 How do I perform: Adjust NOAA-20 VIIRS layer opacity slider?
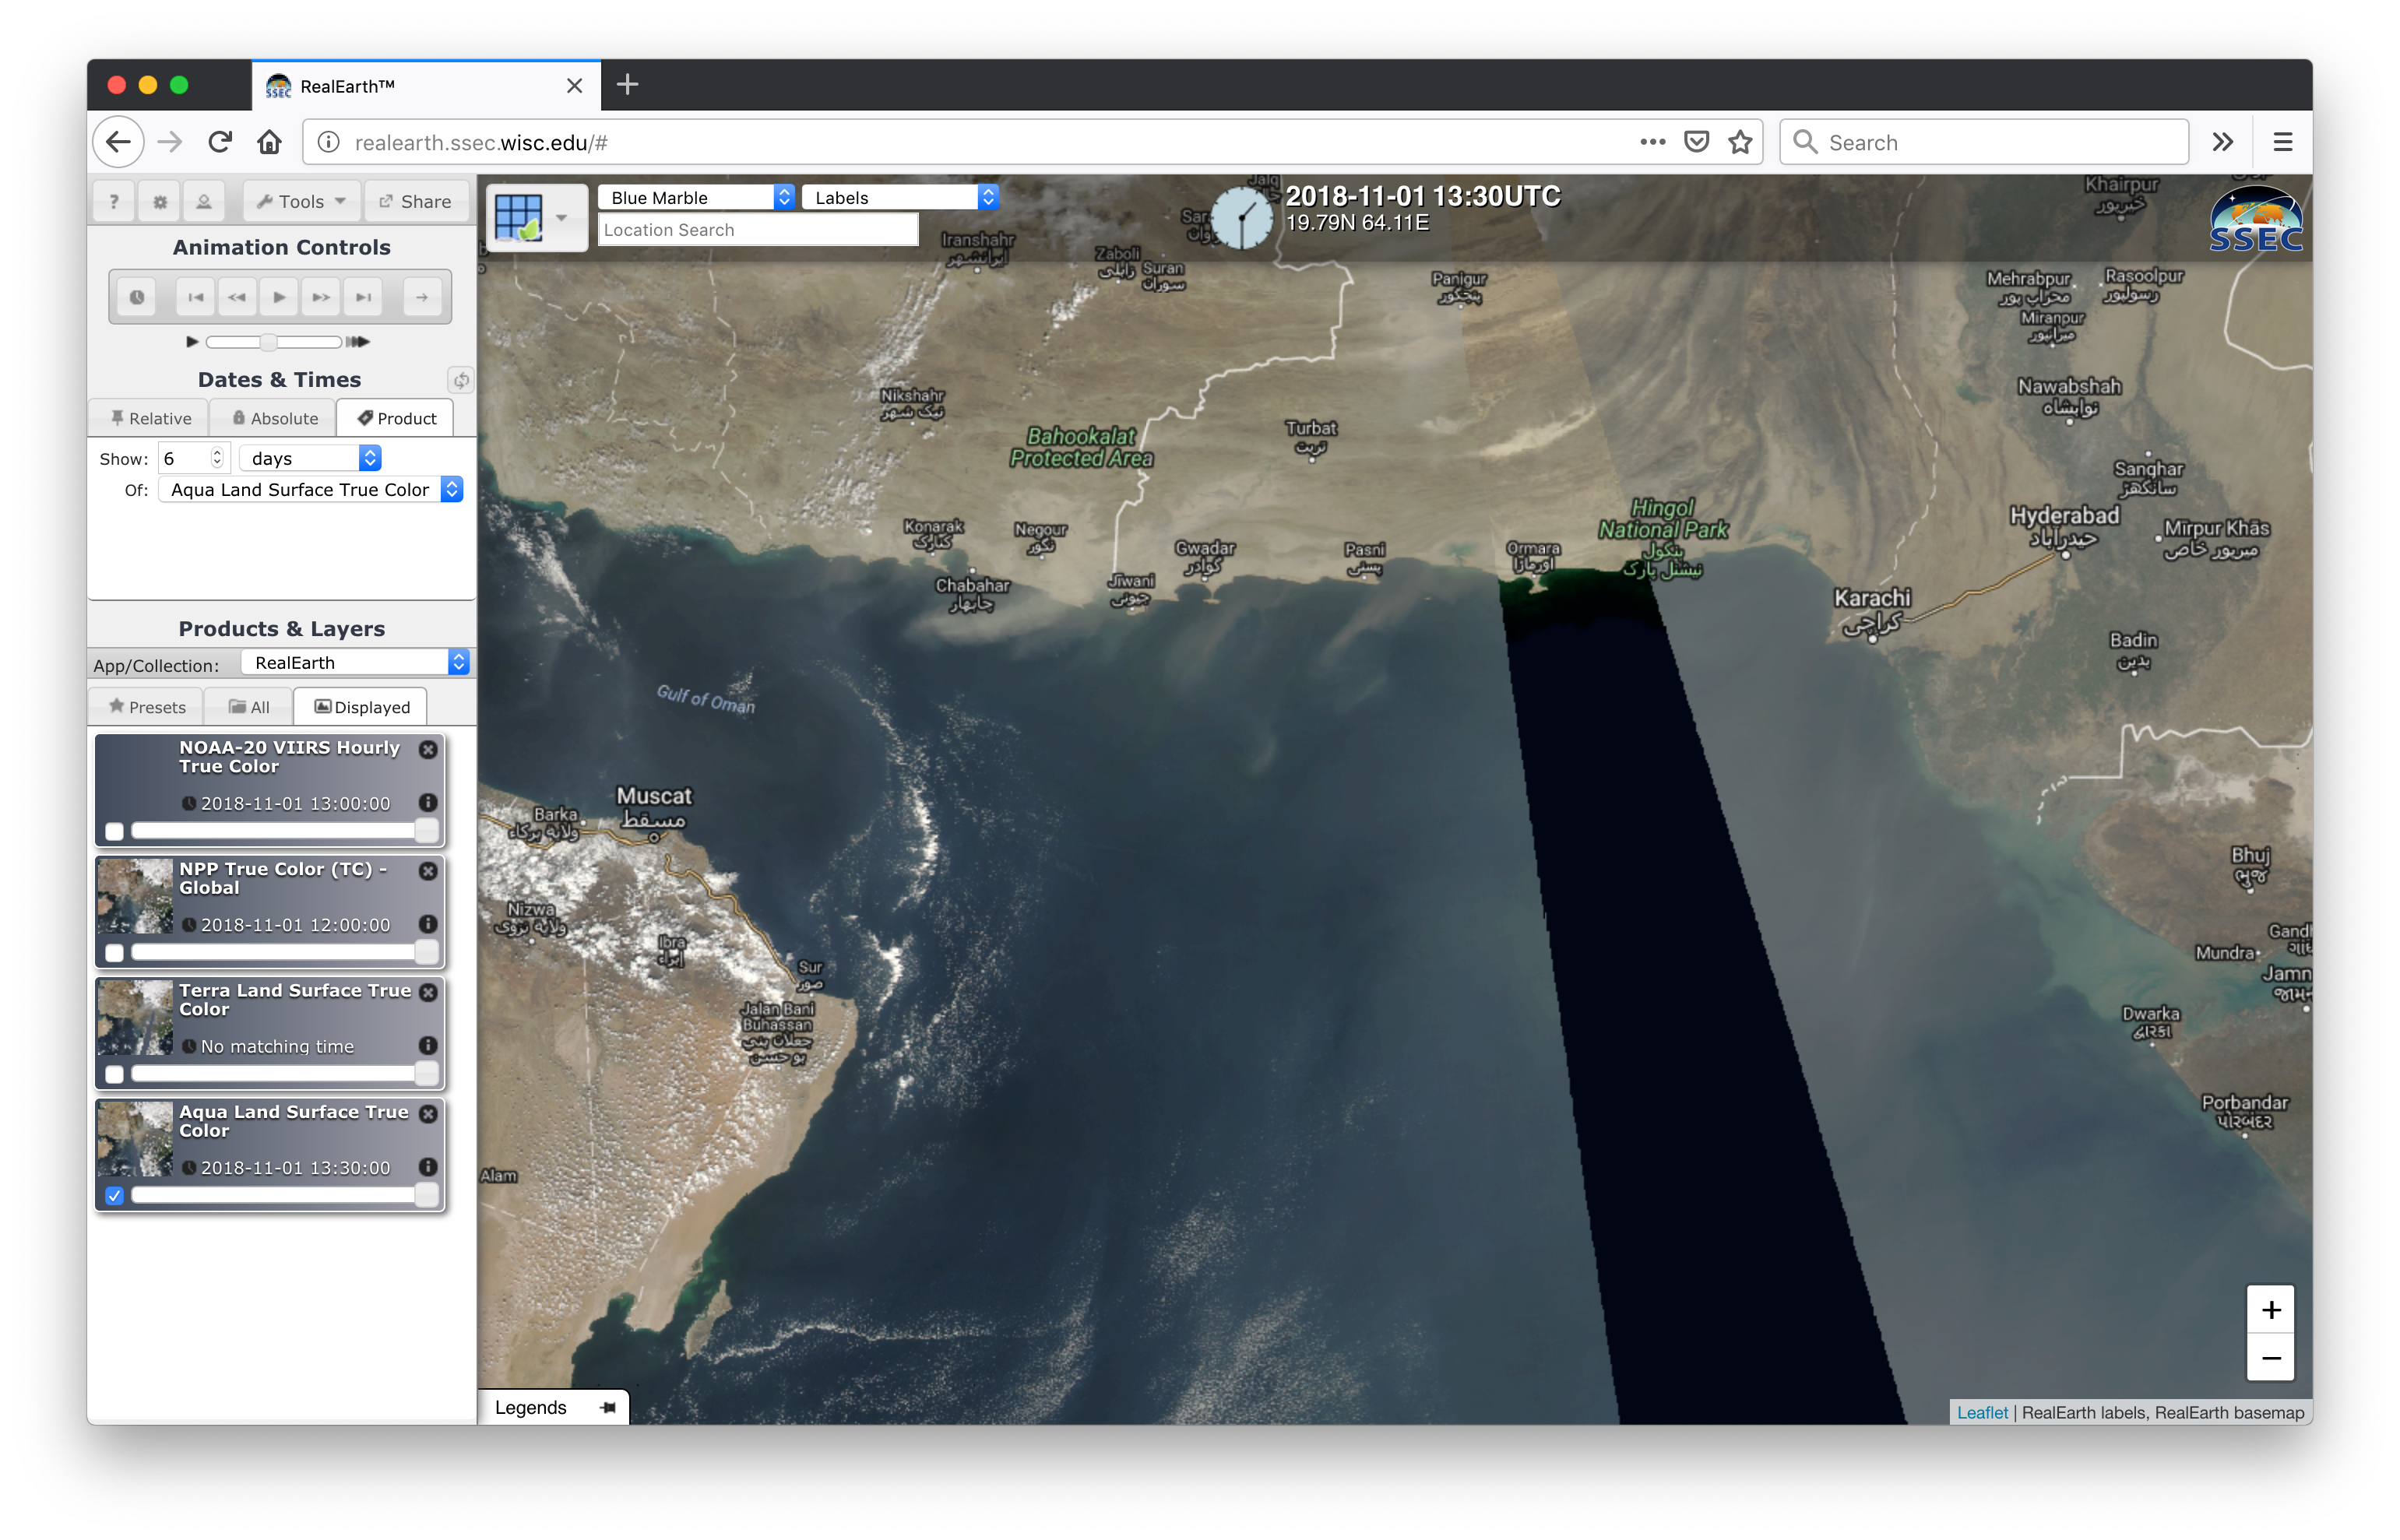click(284, 831)
